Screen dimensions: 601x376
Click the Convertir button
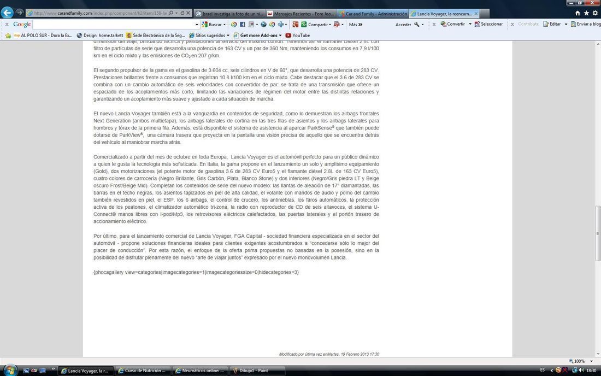(x=453, y=24)
